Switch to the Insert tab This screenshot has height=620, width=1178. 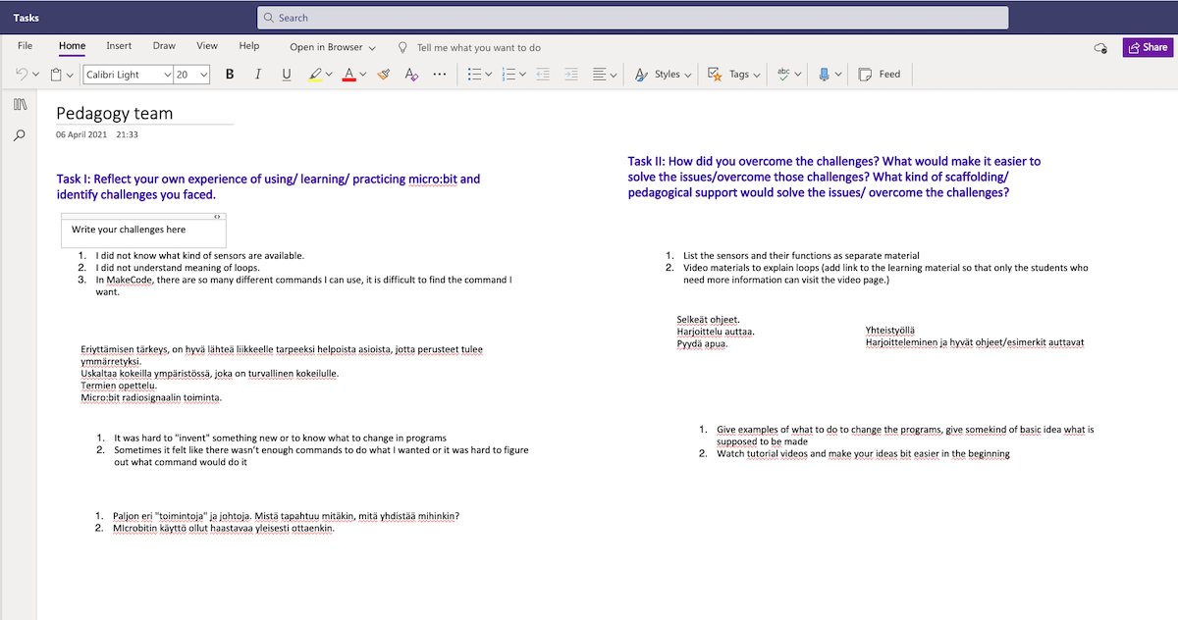119,46
